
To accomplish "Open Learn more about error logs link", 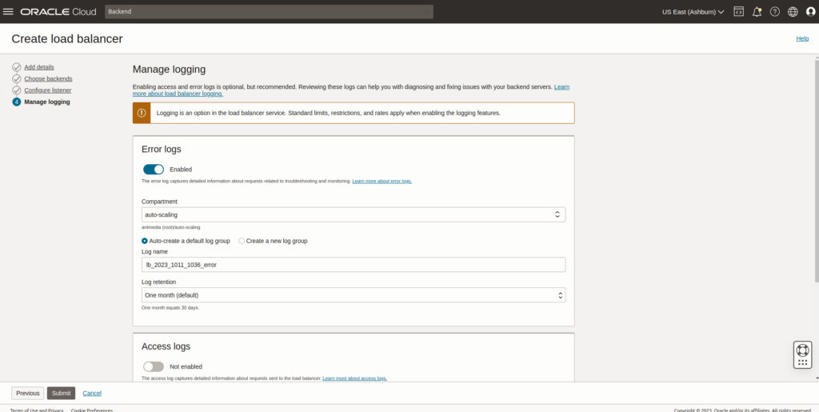I will 382,181.
